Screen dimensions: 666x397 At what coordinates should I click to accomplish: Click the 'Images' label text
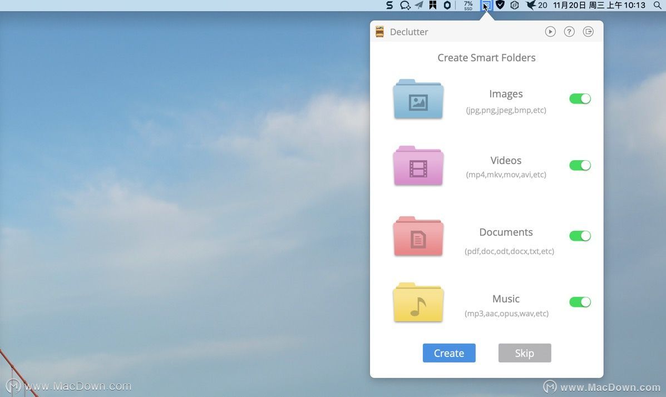506,94
